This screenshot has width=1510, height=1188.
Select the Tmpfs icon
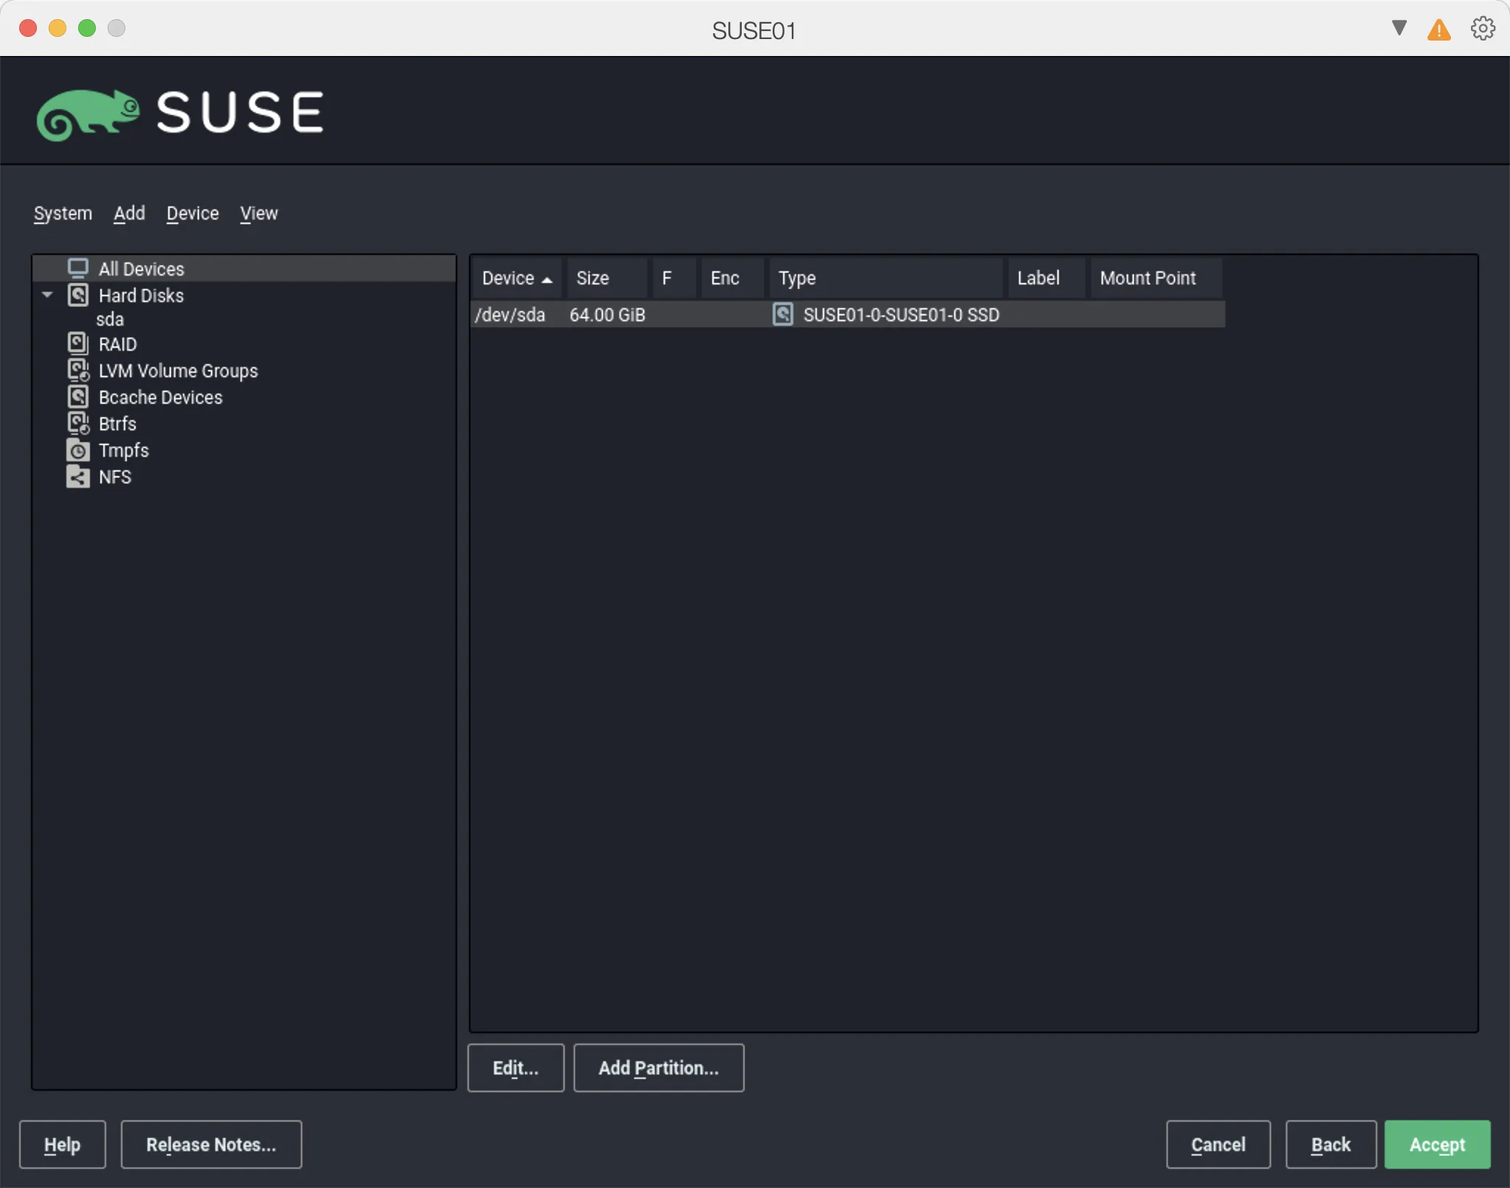pyautogui.click(x=79, y=450)
